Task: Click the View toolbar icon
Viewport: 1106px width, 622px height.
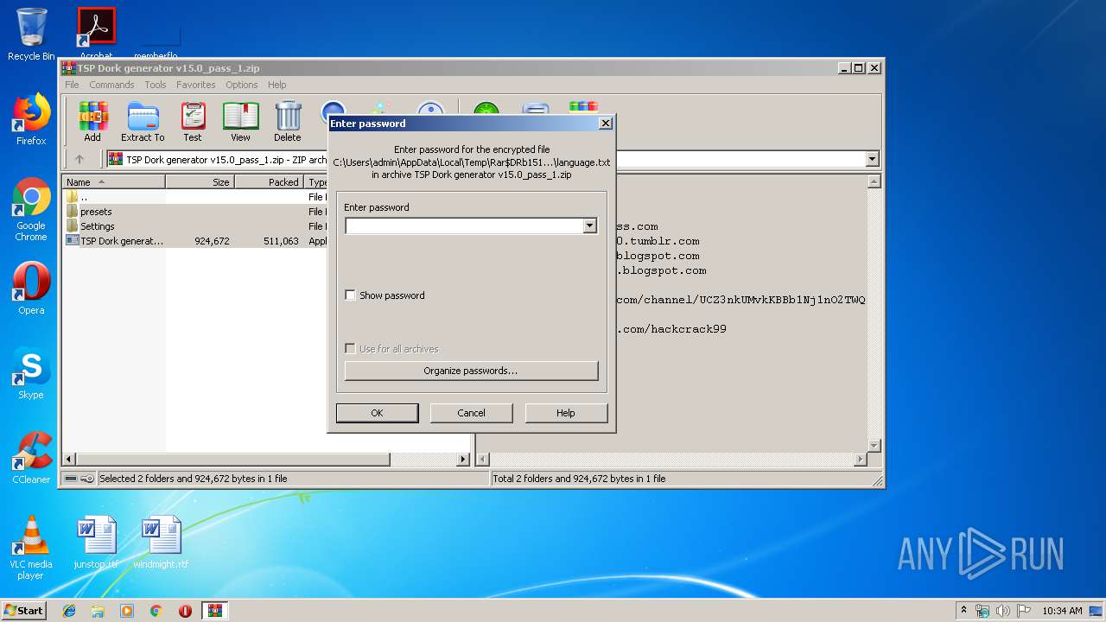Action: pos(240,121)
